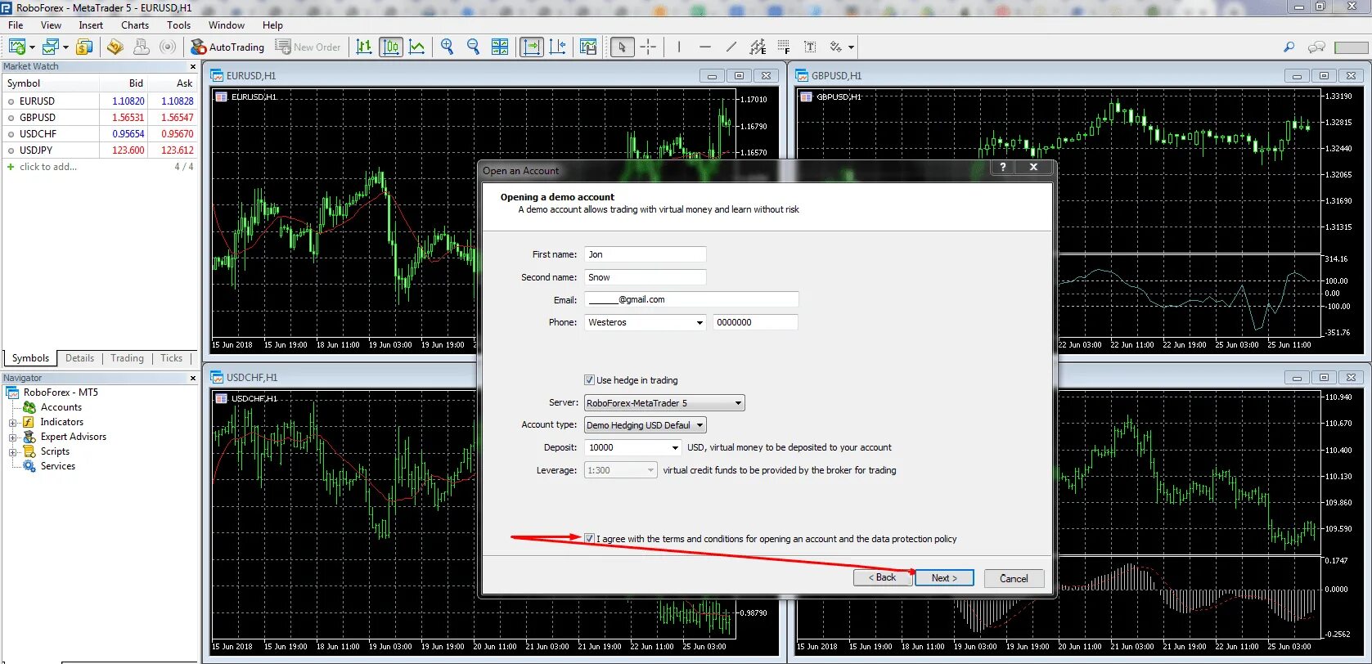Toggle Chart Shift icon
The image size is (1372, 664).
click(x=558, y=47)
